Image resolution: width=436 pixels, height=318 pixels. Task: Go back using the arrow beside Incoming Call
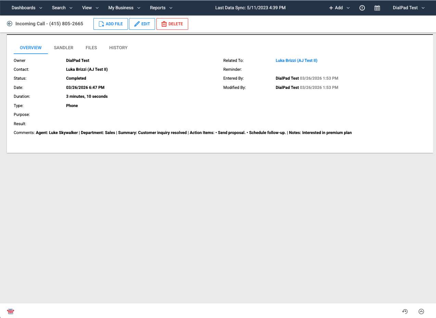pos(10,24)
